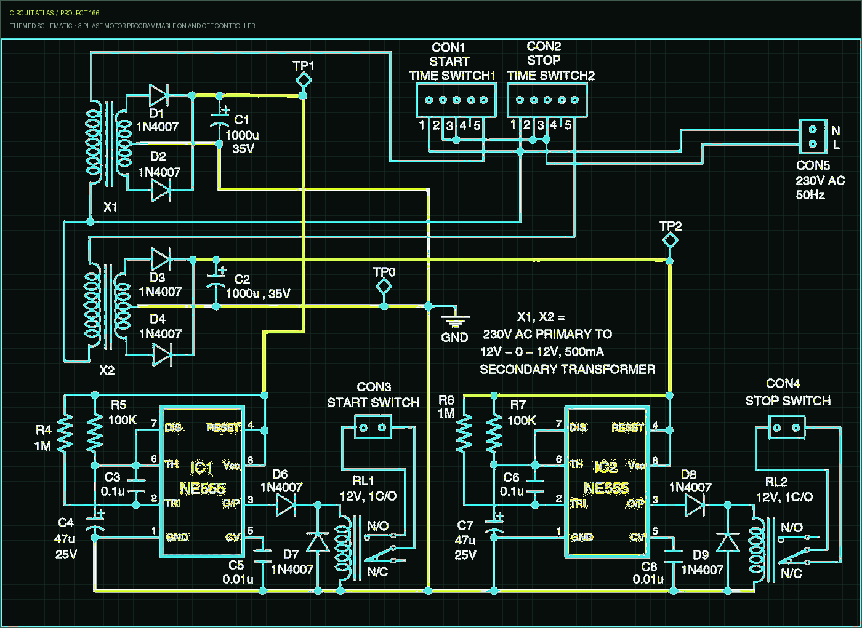Click the 'CIRCUIT ATLAS / PROJECT 166' title
The image size is (862, 628).
coord(54,13)
